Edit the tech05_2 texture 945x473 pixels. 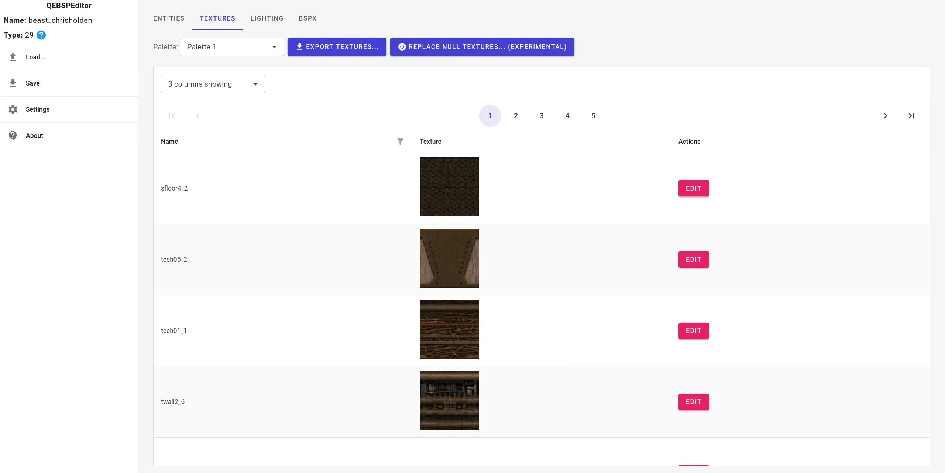[694, 260]
